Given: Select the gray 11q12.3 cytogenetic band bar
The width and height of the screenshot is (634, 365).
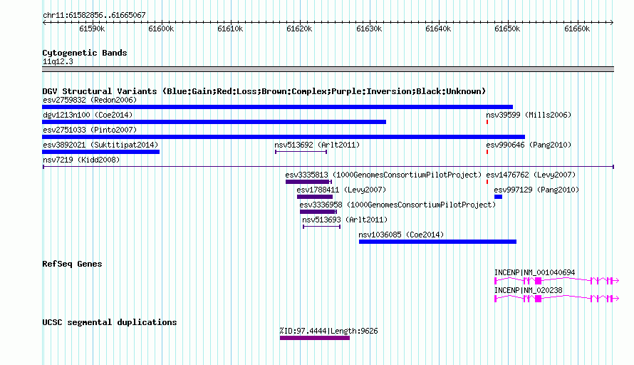Looking at the screenshot, I should (328, 69).
